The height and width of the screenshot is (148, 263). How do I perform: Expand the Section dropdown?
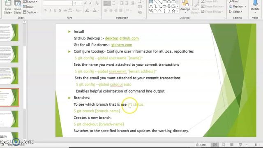[x=30, y=12]
